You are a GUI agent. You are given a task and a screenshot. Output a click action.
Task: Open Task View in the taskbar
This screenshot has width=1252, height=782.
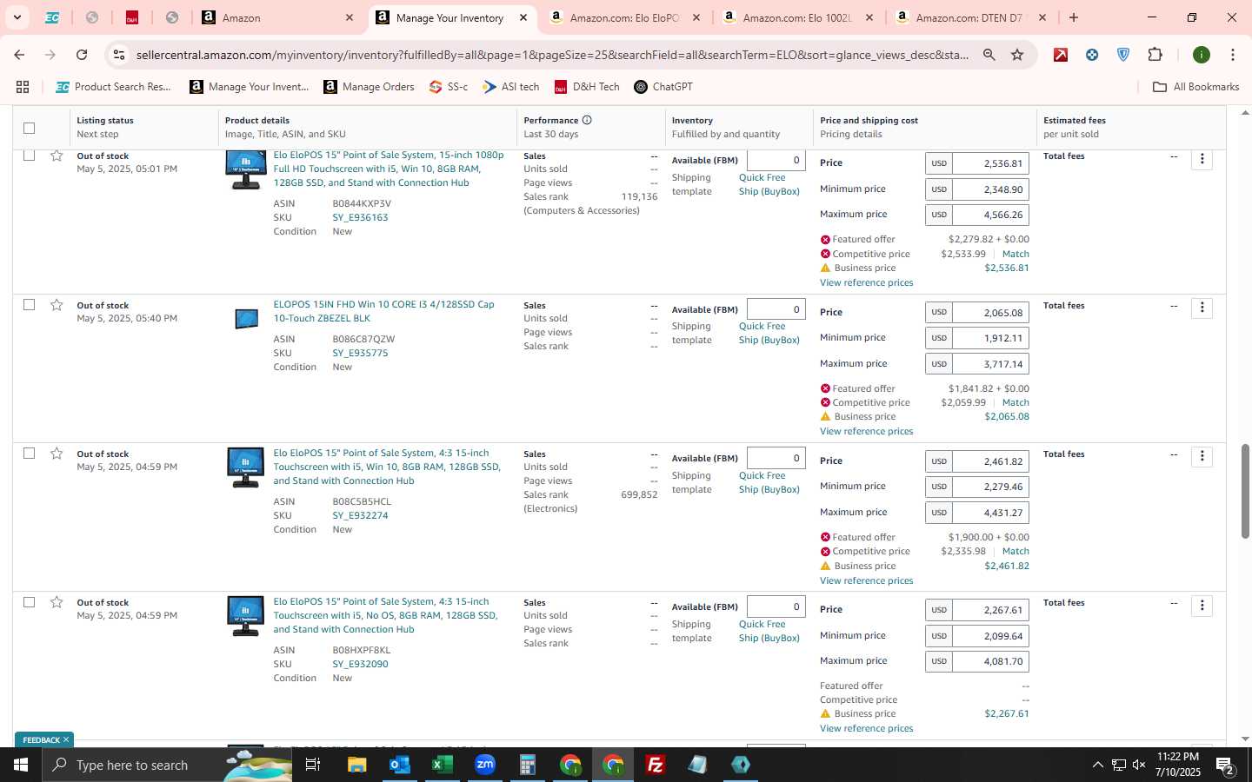(313, 765)
